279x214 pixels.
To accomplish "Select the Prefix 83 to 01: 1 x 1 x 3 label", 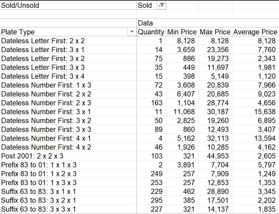I will point(39,165).
